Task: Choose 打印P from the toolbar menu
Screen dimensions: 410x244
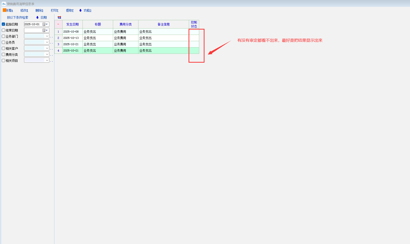Action: point(54,10)
